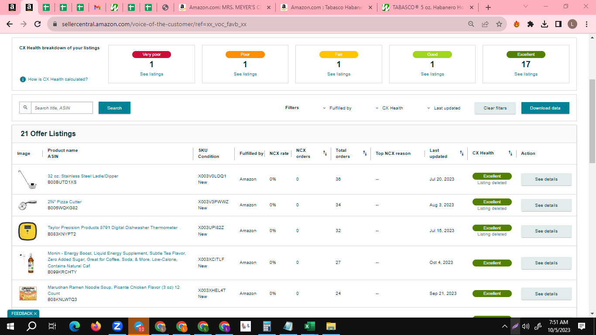
Task: Switch to the MRS. MEYER'S Amazon tab
Action: tap(225, 7)
